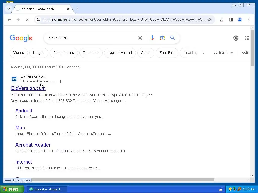Open the Windows start menu
Image resolution: width=258 pixels, height=193 pixels.
tap(12, 189)
